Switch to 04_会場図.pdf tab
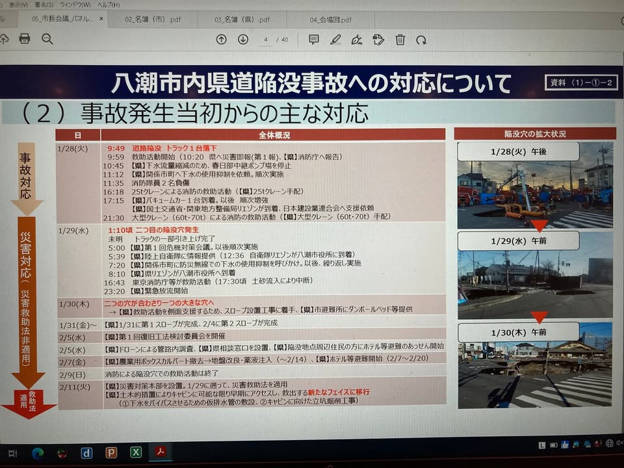The width and height of the screenshot is (624, 468). 330,19
